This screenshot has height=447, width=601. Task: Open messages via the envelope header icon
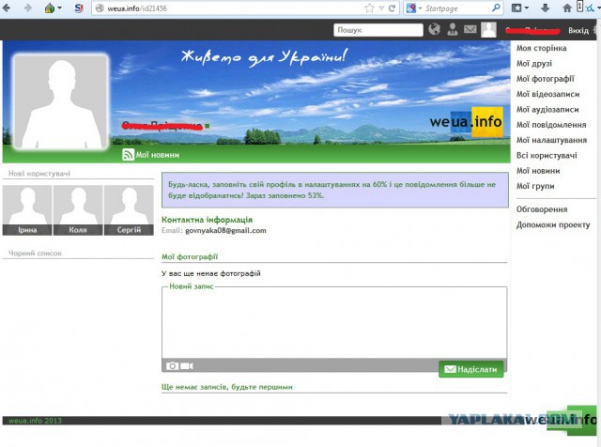click(x=470, y=29)
